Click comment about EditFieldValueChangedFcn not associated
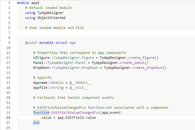The width and height of the screenshot is (195, 130). [101, 107]
